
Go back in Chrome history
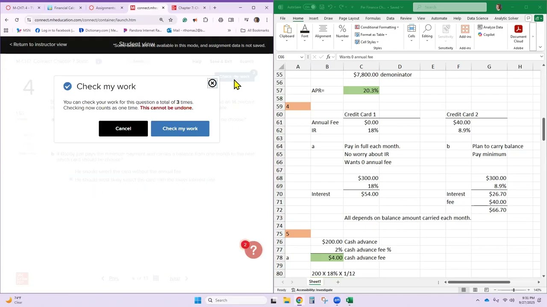coord(6,20)
